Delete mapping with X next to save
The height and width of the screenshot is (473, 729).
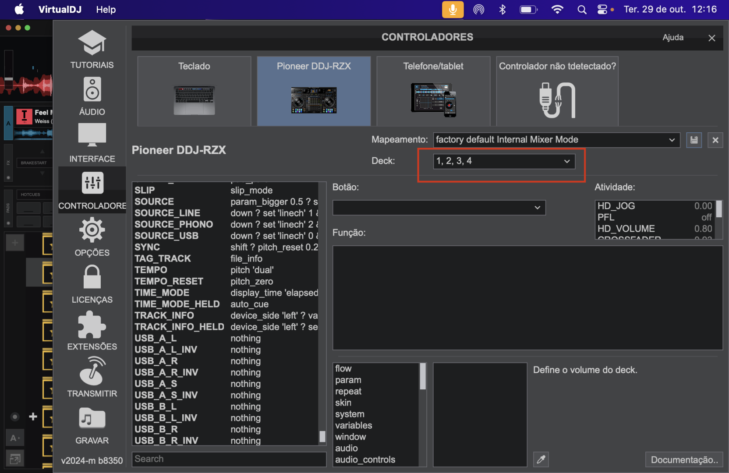point(715,140)
